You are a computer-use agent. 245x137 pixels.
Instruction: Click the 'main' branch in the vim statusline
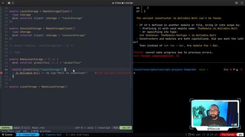click(x=17, y=128)
